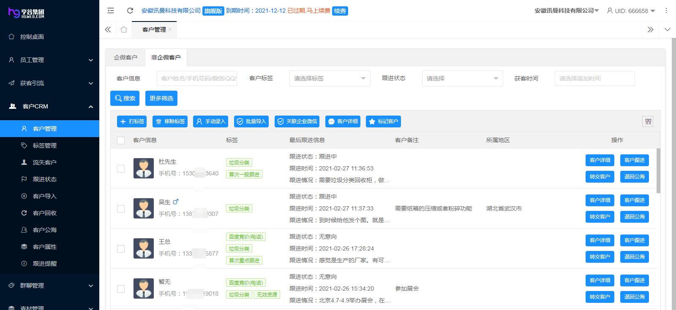Focus the 客户信息 search input field
676x310 pixels.
(x=197, y=78)
